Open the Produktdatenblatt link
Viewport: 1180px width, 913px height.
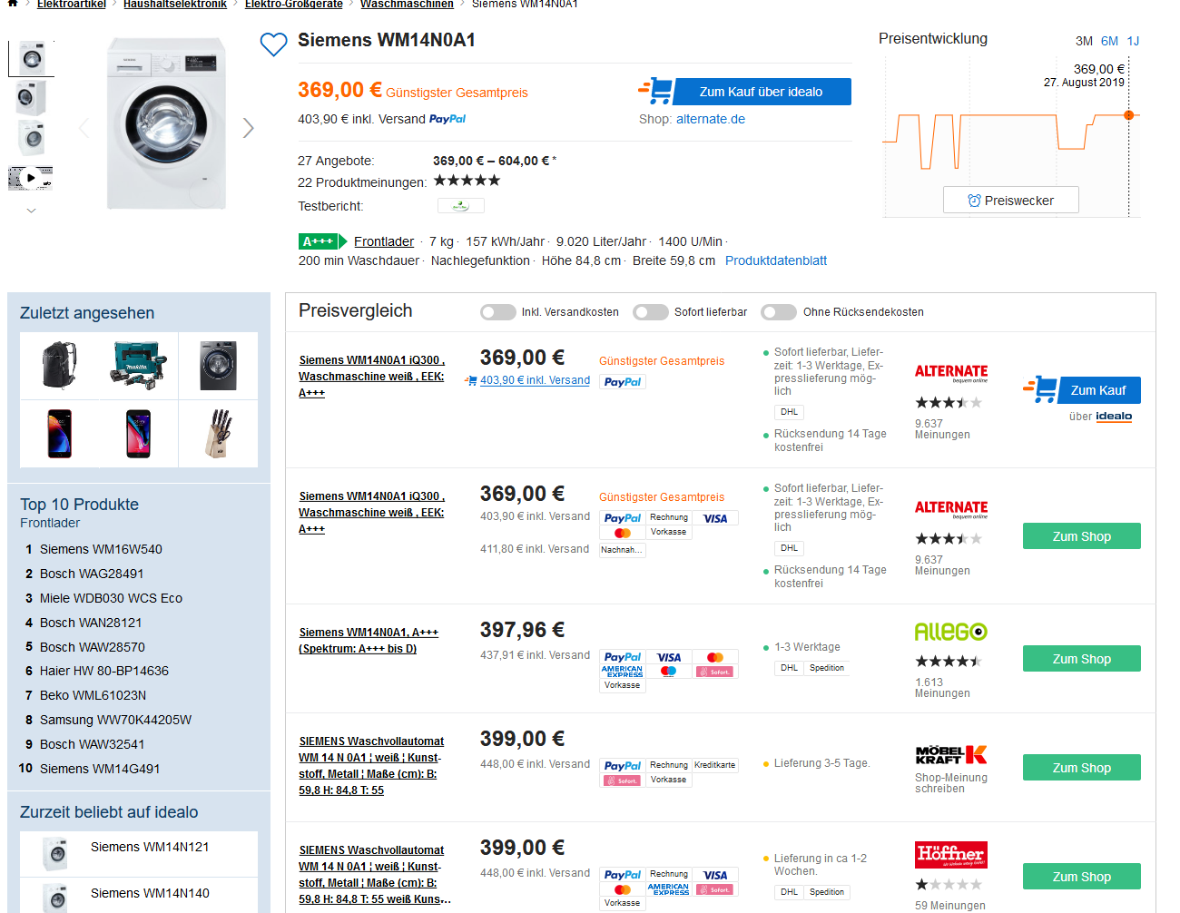pos(775,260)
